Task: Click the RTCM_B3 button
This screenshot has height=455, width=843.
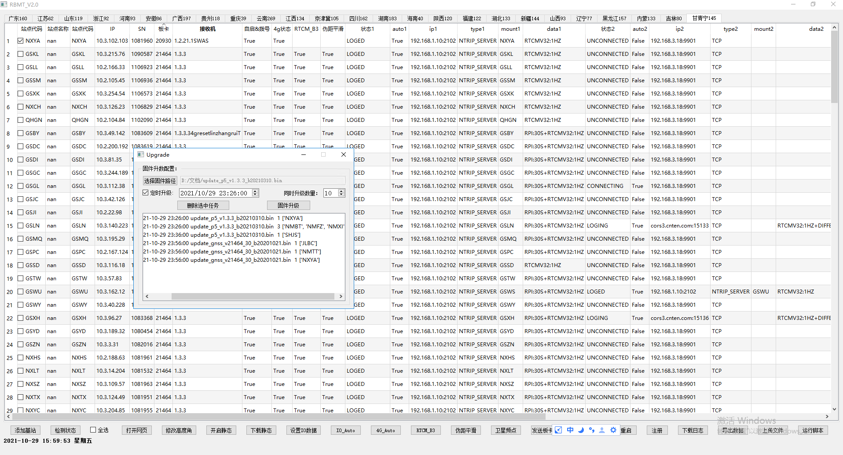Action: pyautogui.click(x=426, y=430)
